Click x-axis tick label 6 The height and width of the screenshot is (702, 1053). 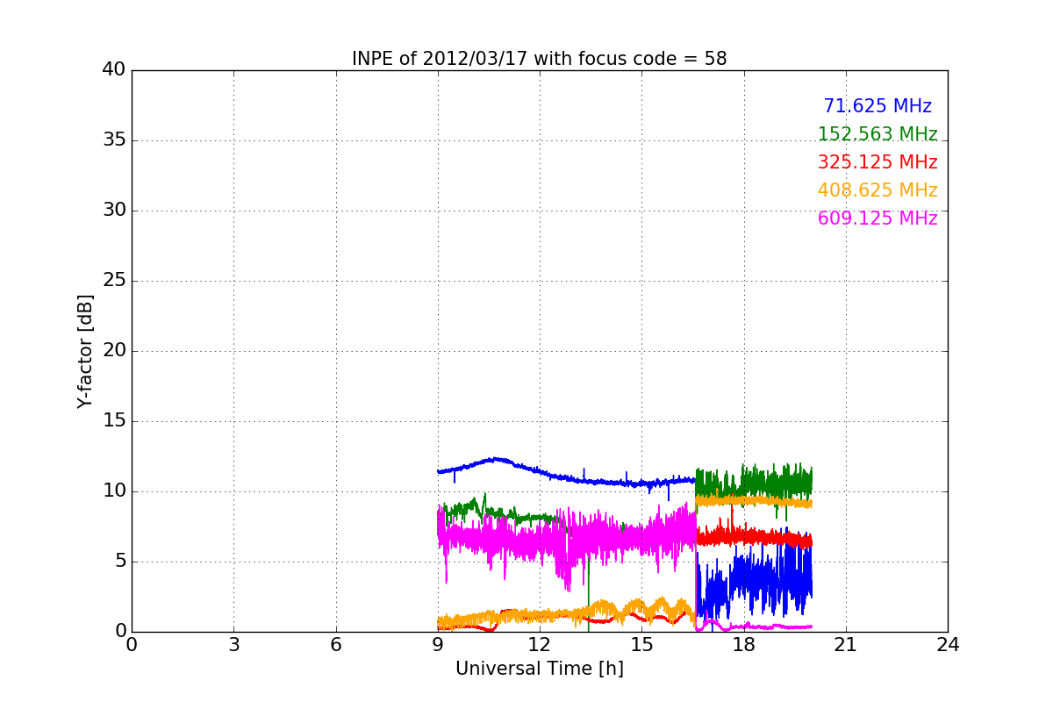(x=336, y=644)
